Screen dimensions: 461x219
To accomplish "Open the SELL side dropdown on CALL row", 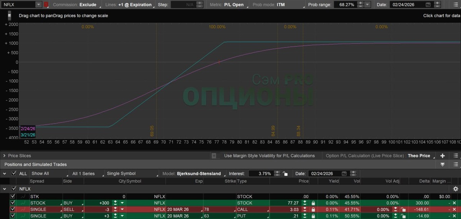I will (x=73, y=209).
